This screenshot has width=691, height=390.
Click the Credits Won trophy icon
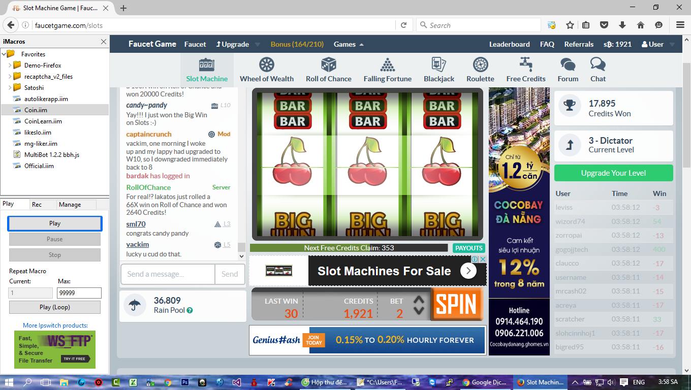click(x=570, y=106)
